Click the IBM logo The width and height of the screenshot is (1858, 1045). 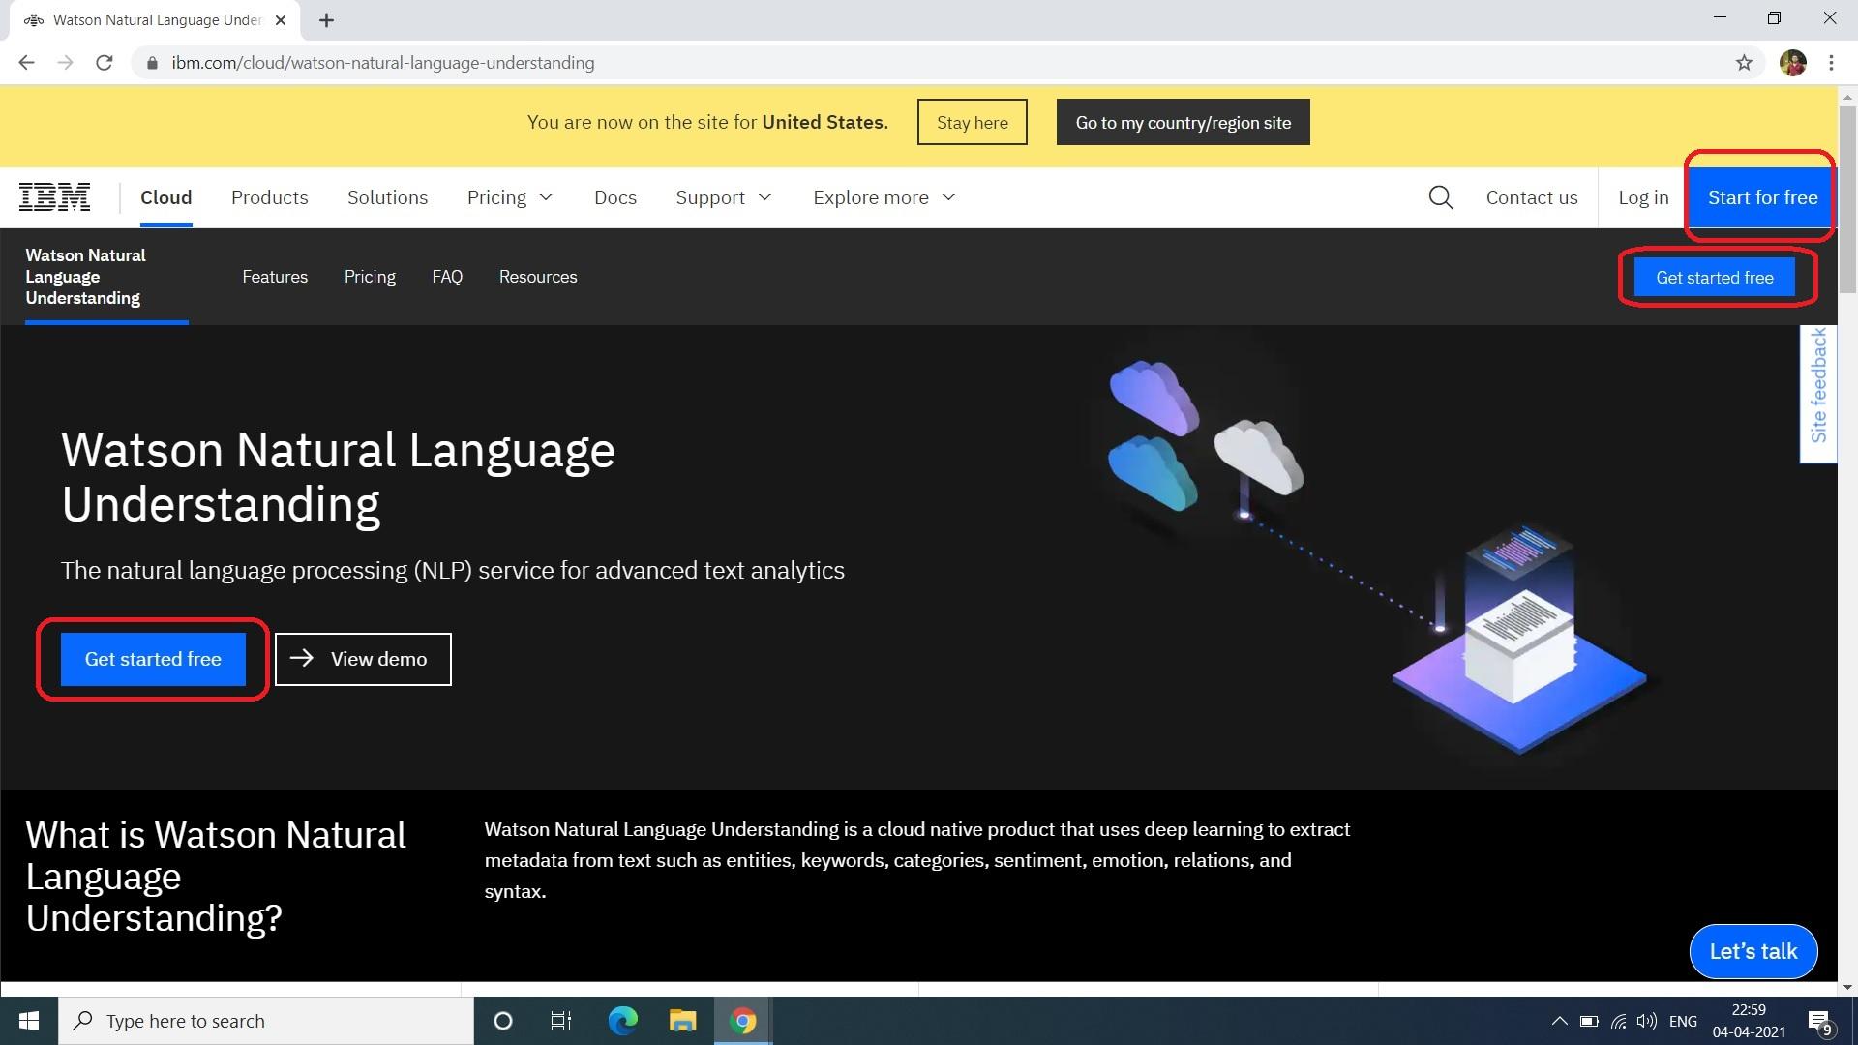pyautogui.click(x=55, y=197)
